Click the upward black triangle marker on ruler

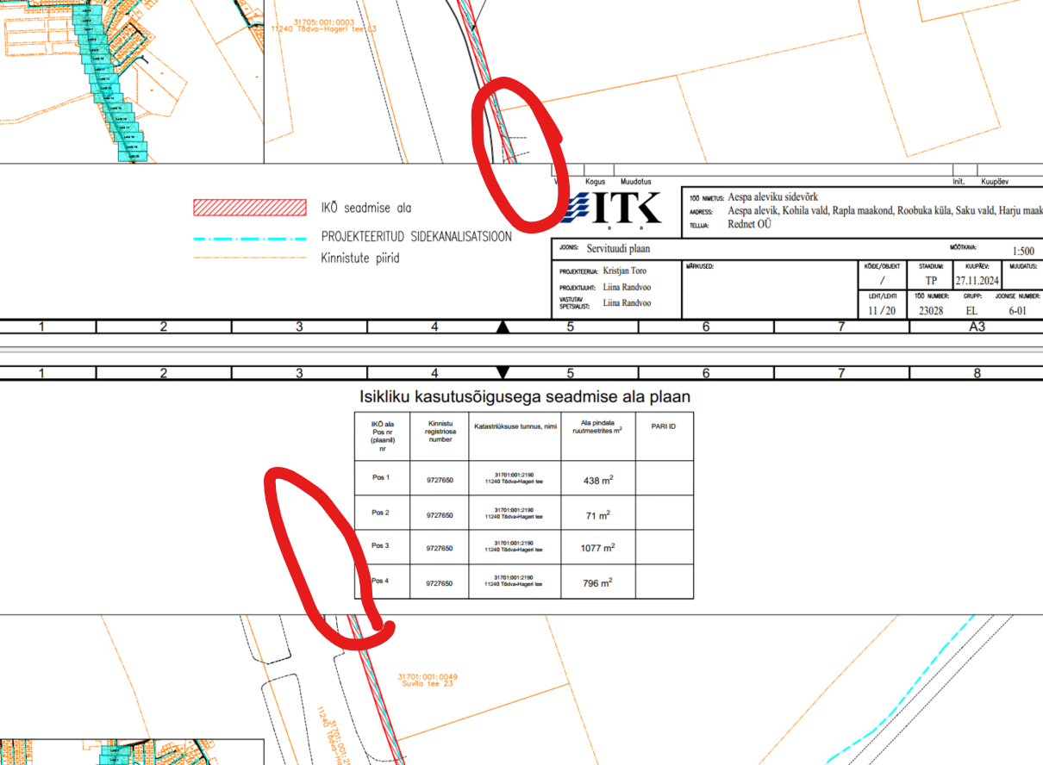[x=503, y=327]
